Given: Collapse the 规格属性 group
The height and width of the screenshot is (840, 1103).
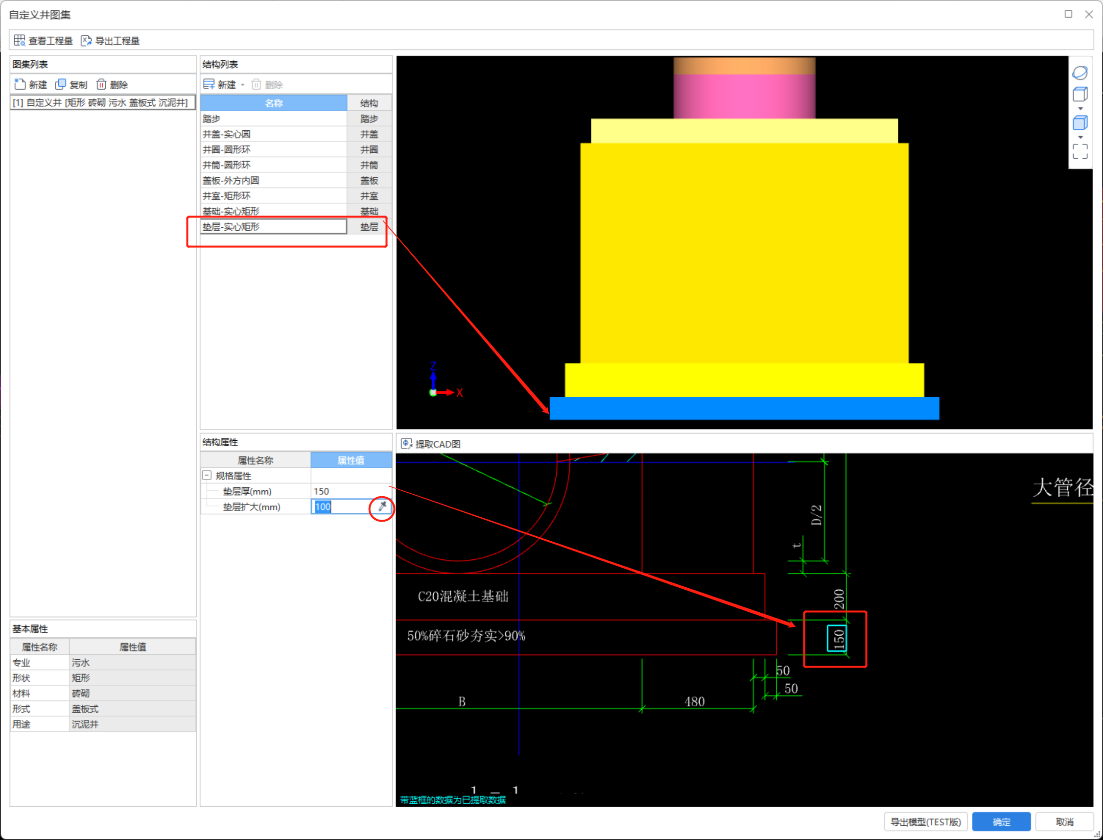Looking at the screenshot, I should coord(207,475).
